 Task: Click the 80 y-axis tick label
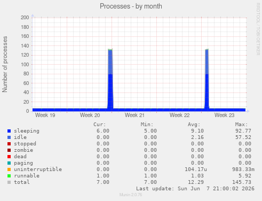[x=26, y=74]
